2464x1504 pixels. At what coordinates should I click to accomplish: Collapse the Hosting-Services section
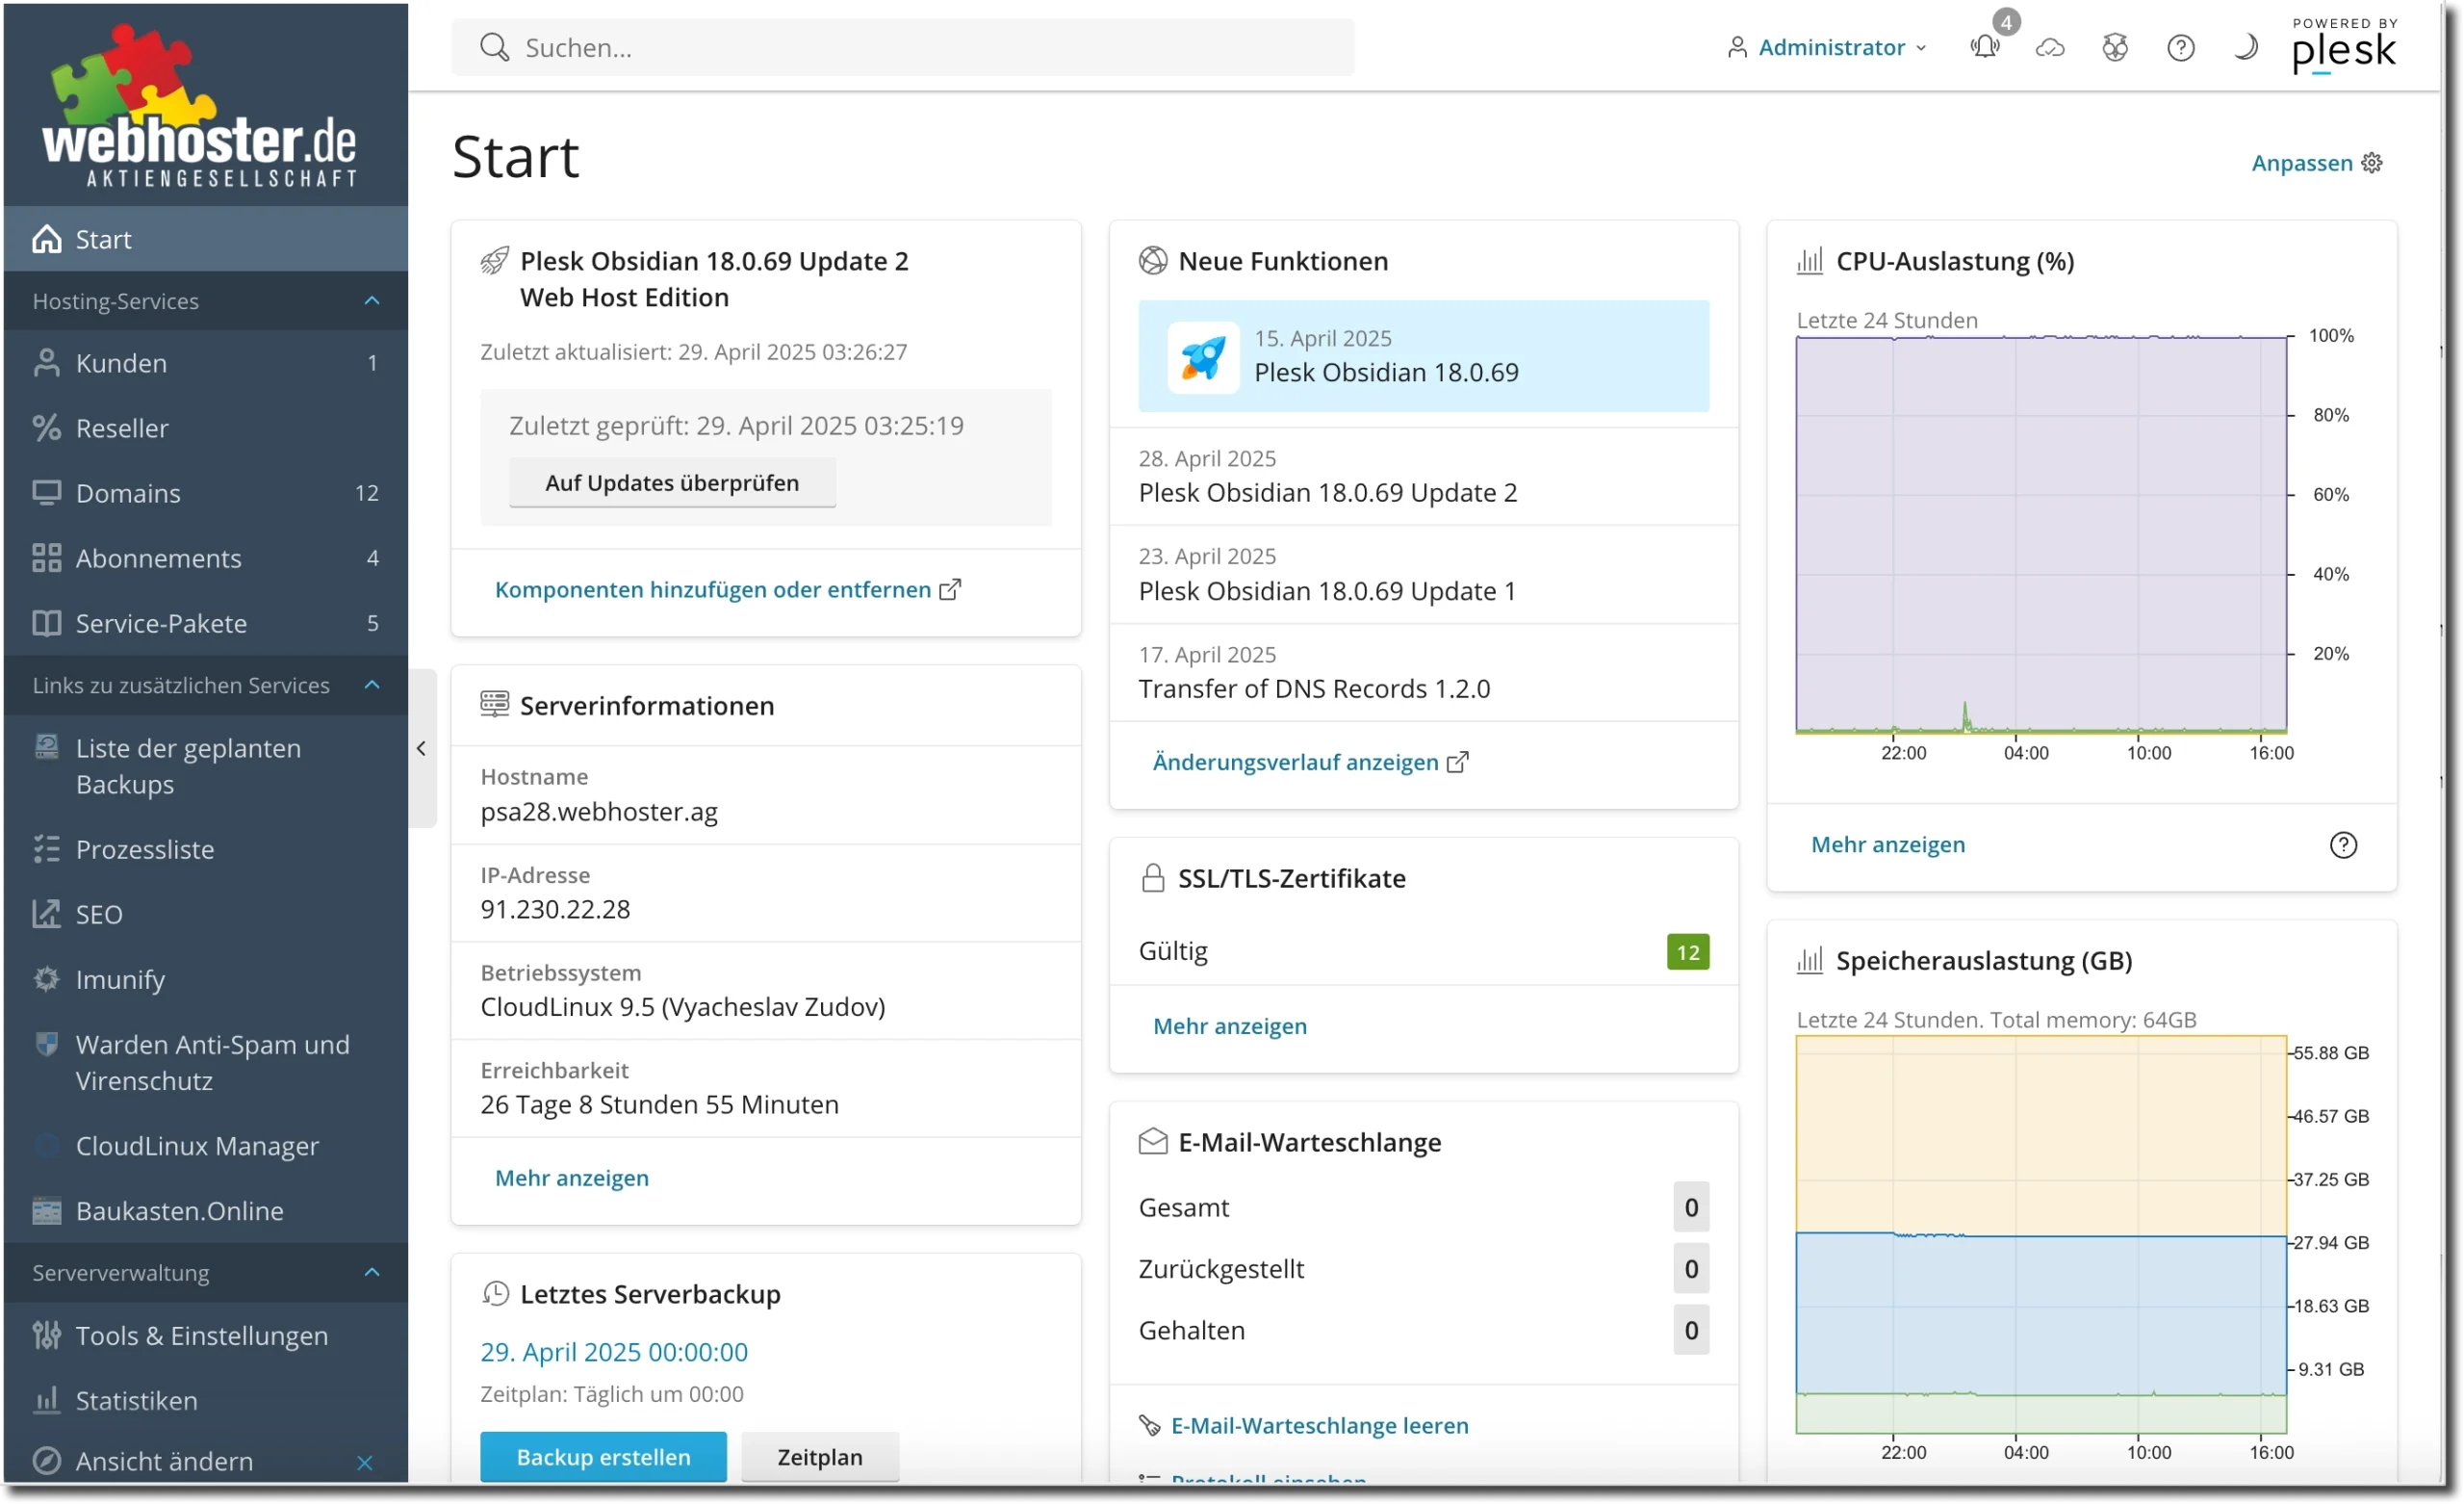372,300
